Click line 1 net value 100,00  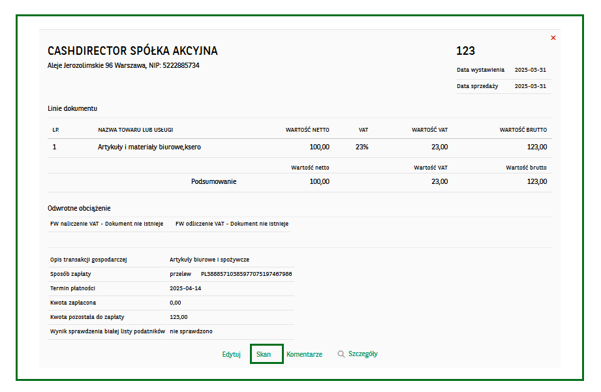[319, 147]
